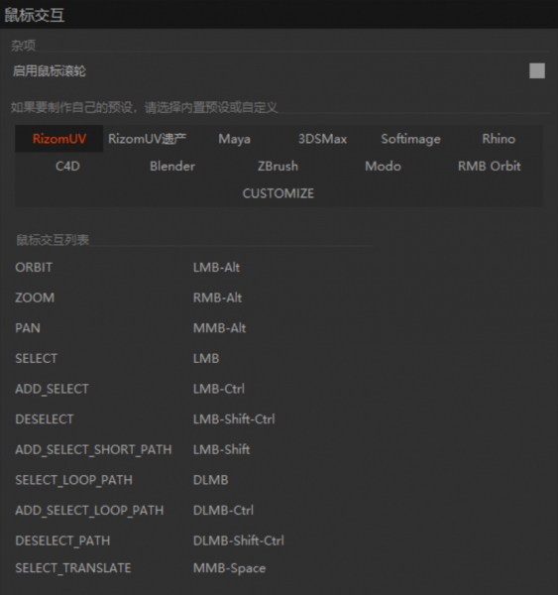Choose the RizomUV遗产 preset
Screen dimensions: 558x595
point(148,139)
